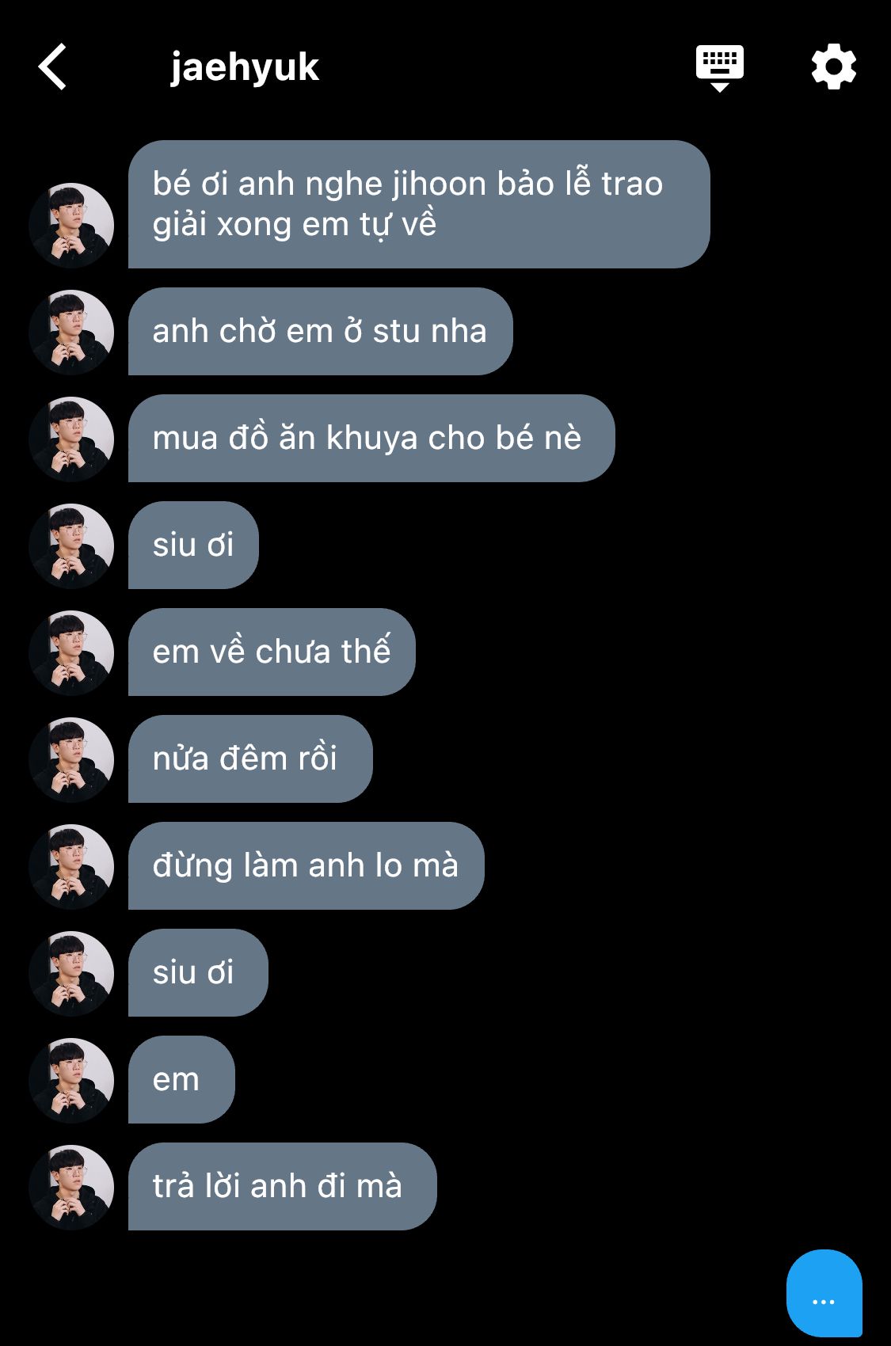The image size is (891, 1346).
Task: Open the jaehyuk contact name header
Action: 244,67
